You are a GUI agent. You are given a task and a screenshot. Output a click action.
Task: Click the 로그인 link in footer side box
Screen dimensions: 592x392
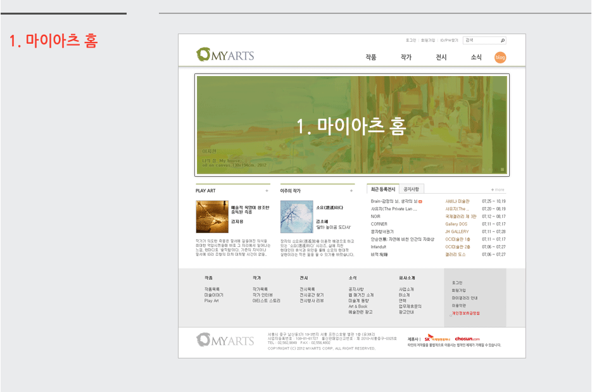coord(457,283)
